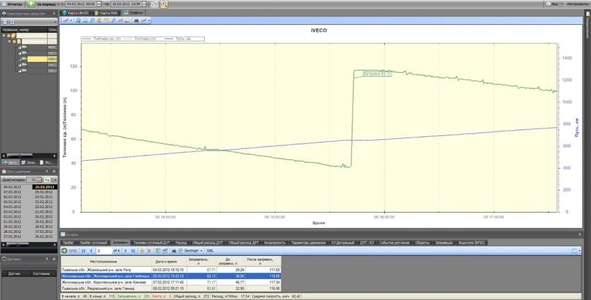Open the 'Вид' menu
Image resolution: width=591 pixels, height=300 pixels.
tap(552, 4)
